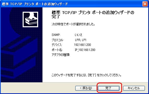
Task: Click the 戻る(B) back button
Action: tap(86, 88)
